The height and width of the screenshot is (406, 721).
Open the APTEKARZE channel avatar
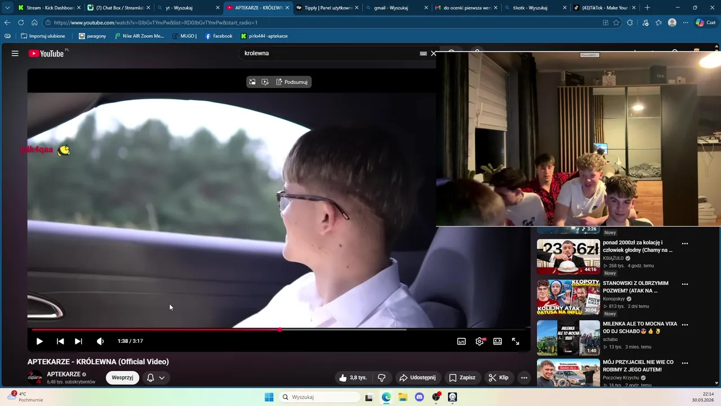(x=35, y=378)
